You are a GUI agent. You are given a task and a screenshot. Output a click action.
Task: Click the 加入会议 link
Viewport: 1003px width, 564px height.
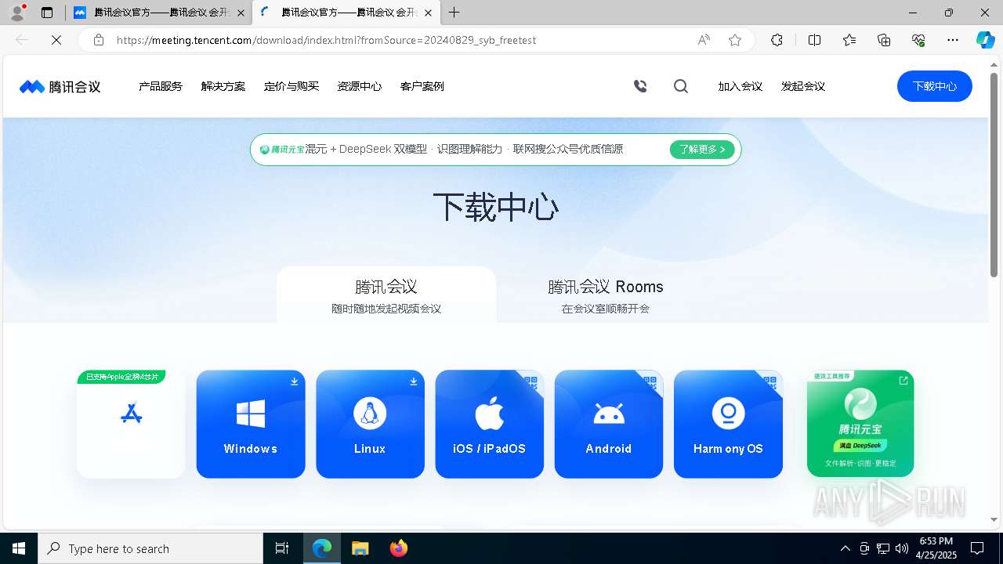(740, 86)
